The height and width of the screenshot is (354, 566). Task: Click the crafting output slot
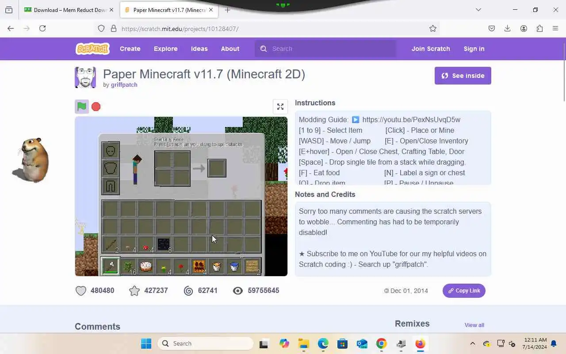click(x=217, y=168)
